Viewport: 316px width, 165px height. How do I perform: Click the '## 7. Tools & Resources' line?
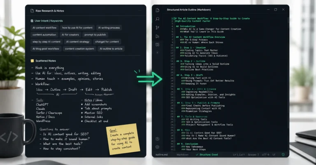coord(192,117)
